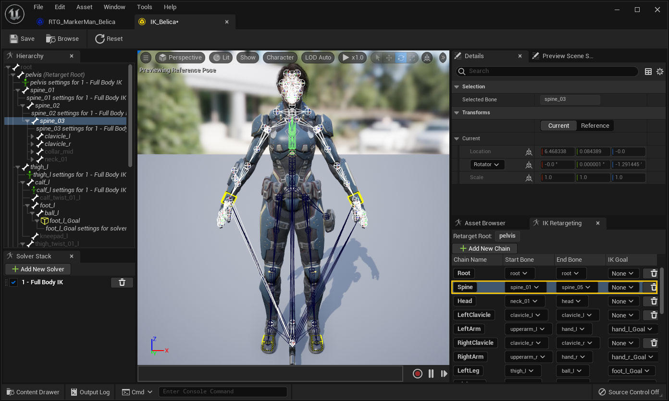This screenshot has height=401, width=669.
Task: Open the viewport hamburger options menu
Action: tap(146, 58)
